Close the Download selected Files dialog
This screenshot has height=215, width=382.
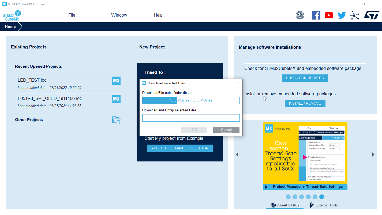[x=238, y=83]
